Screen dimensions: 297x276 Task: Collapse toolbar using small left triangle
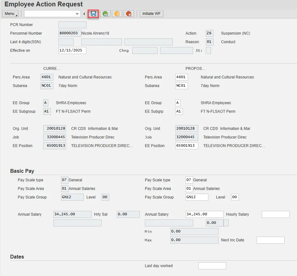click(84, 14)
